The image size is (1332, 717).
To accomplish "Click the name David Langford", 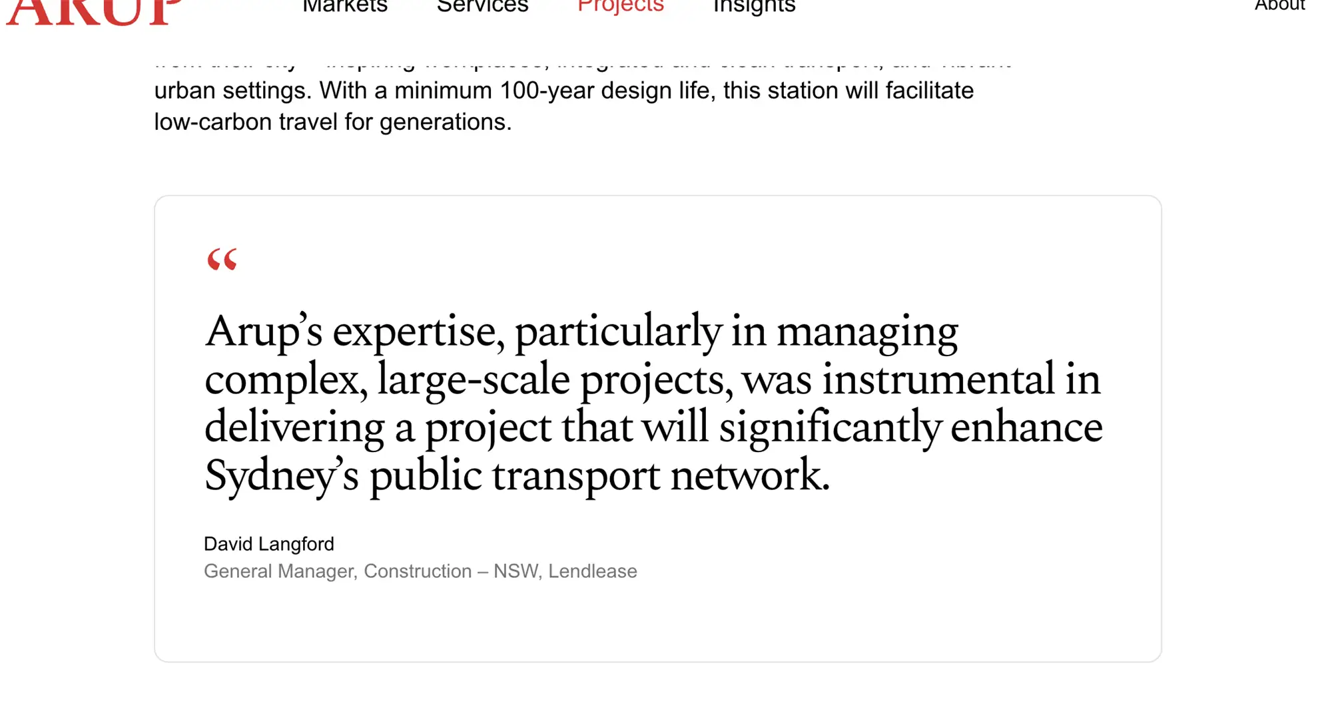I will [269, 544].
